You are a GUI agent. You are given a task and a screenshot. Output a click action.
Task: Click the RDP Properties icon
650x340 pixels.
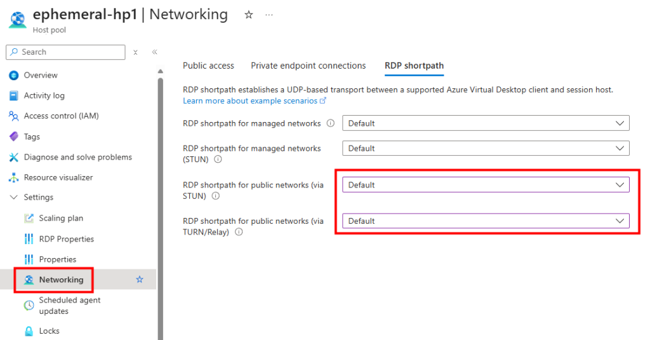29,239
